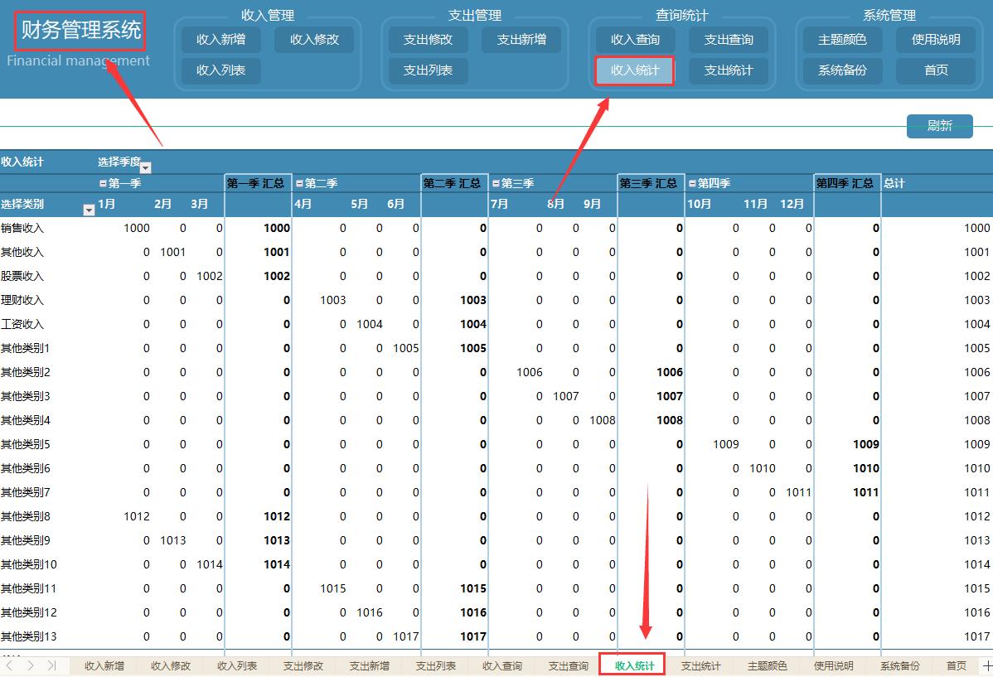Click the 首页 home tool
Screen dimensions: 993x677
pyautogui.click(x=935, y=70)
